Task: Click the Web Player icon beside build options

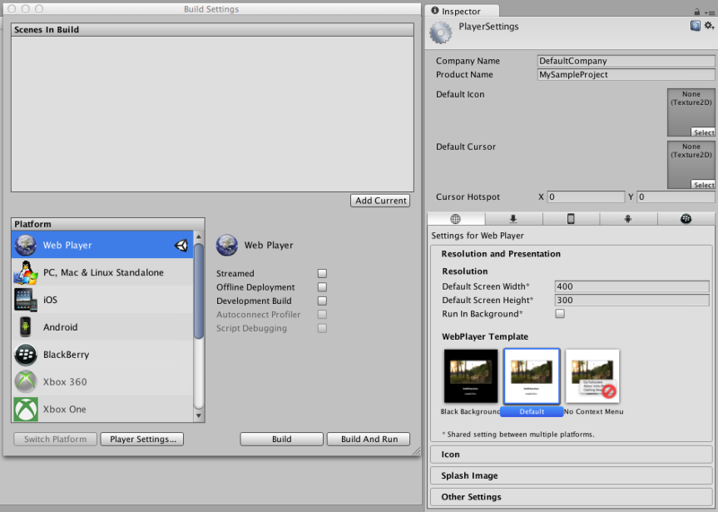Action: [227, 246]
